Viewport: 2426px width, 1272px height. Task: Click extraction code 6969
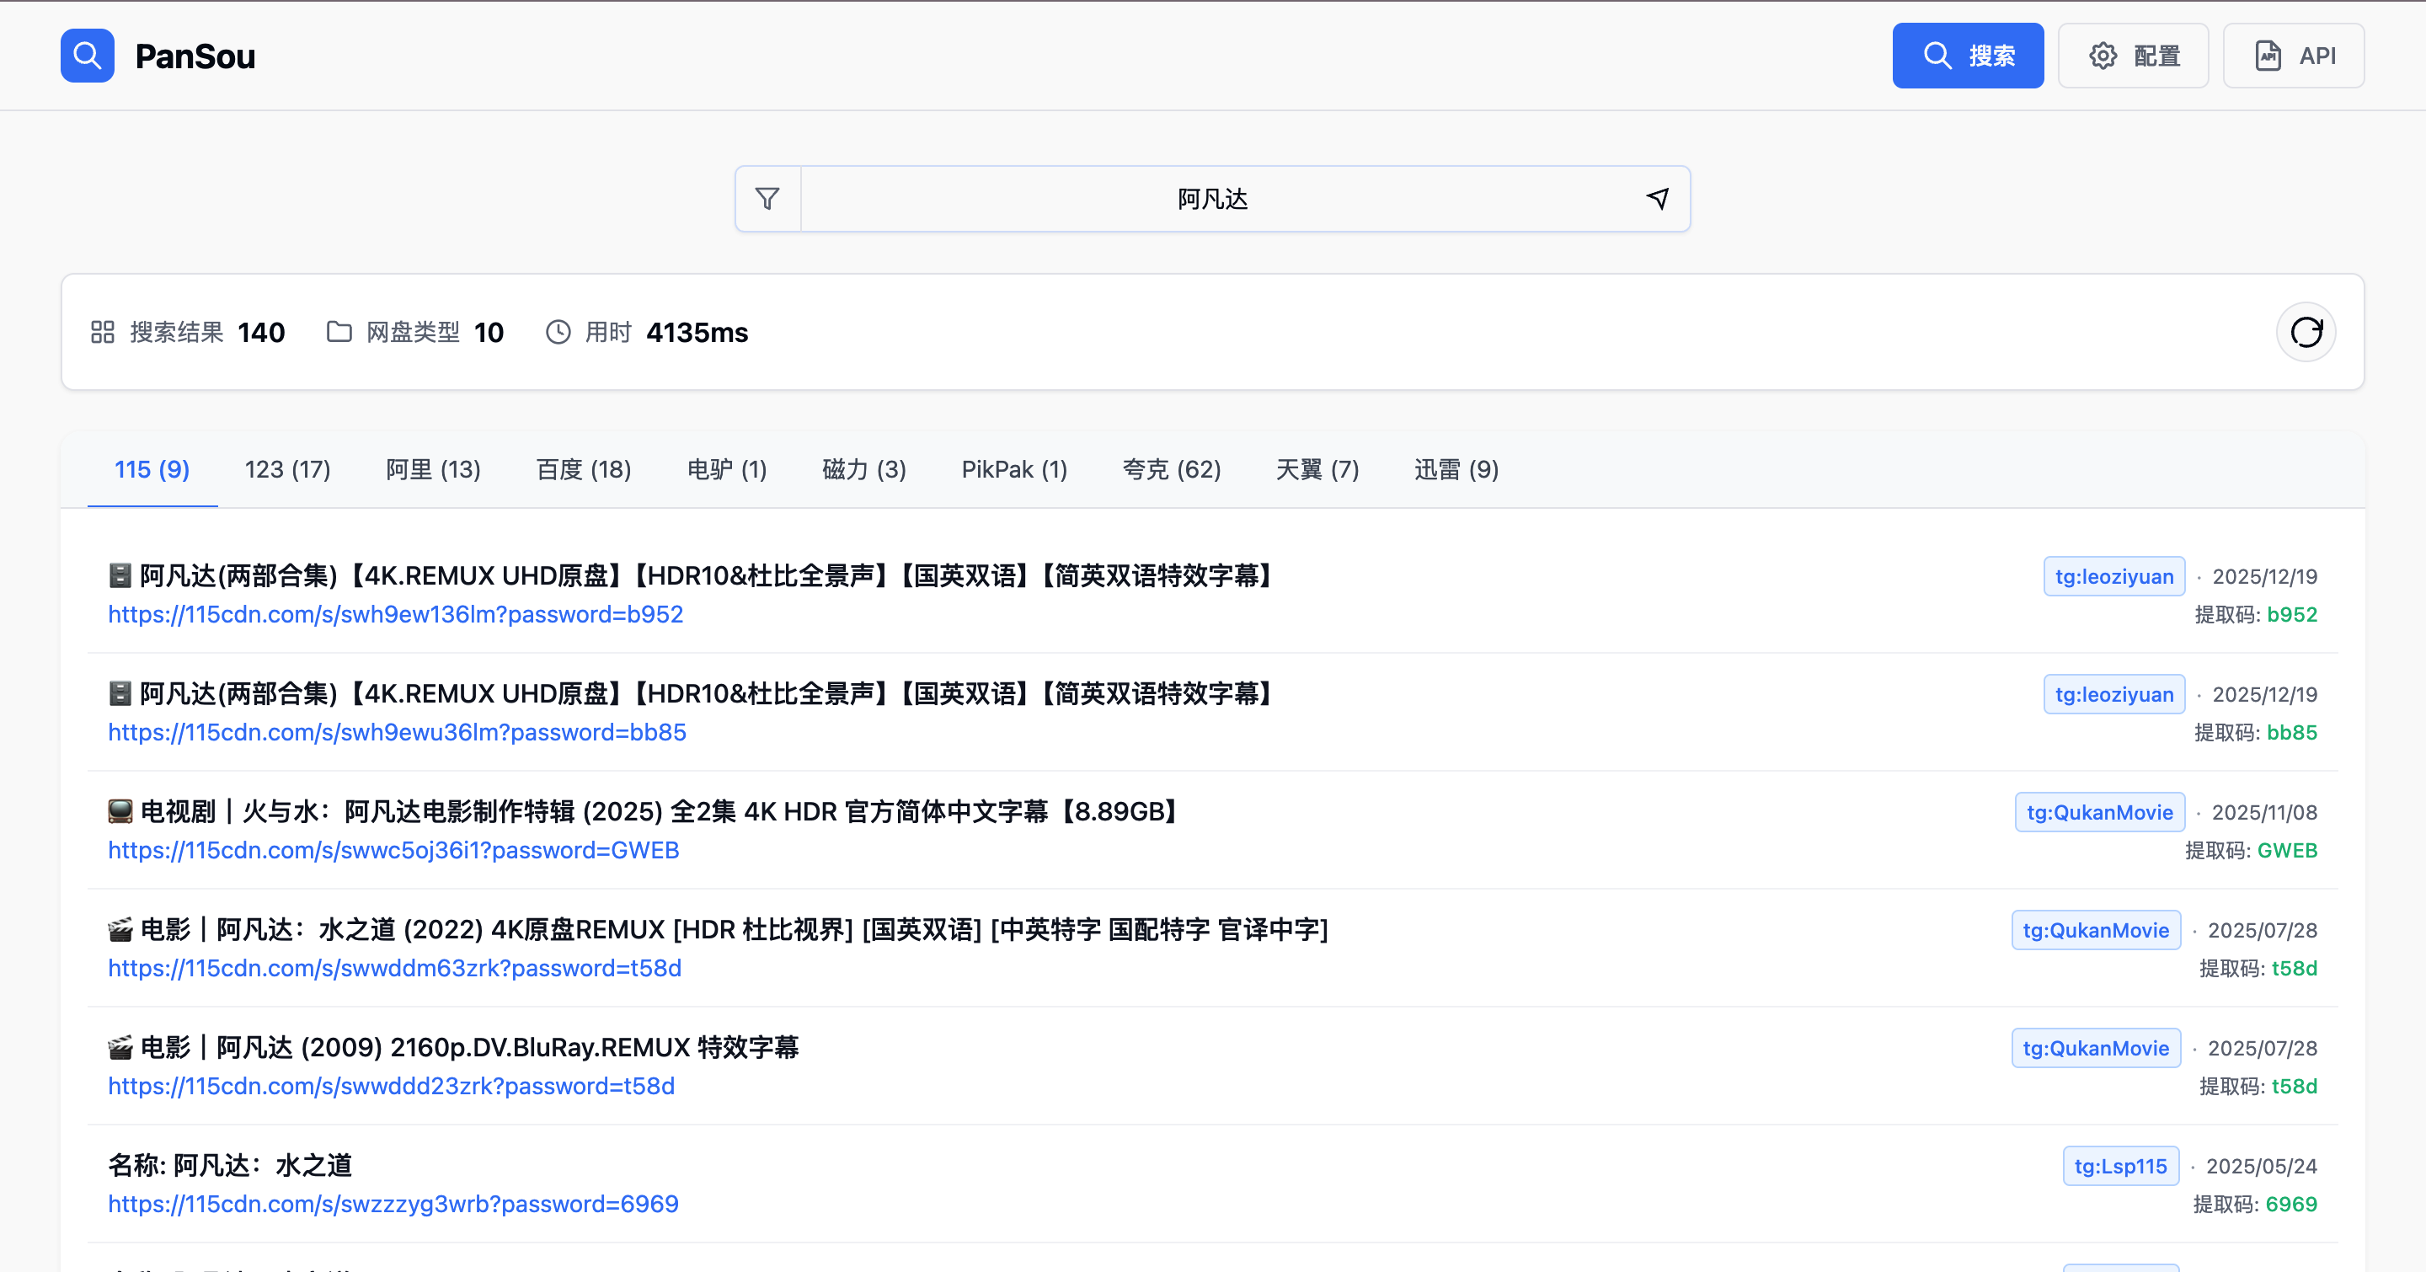click(x=2290, y=1205)
